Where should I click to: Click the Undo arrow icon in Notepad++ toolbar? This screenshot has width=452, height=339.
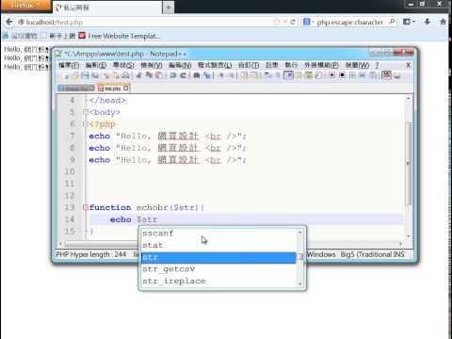(172, 75)
